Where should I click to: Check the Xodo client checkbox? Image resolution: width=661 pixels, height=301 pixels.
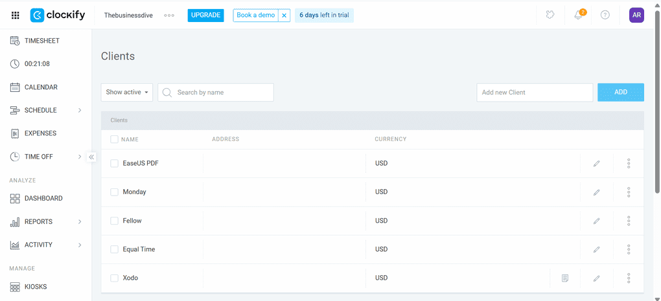point(114,278)
